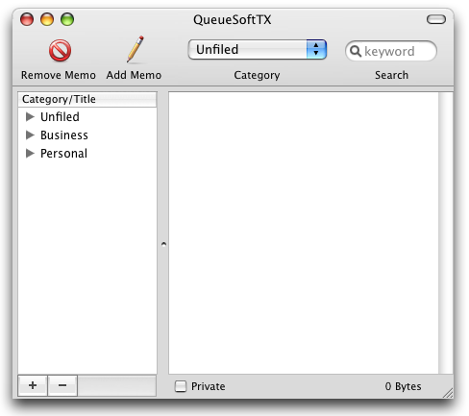Screen dimensions: 469x416
Task: Click the split pane divider handle
Action: [x=163, y=244]
